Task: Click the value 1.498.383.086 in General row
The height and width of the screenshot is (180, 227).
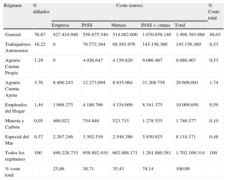Action: point(190,34)
